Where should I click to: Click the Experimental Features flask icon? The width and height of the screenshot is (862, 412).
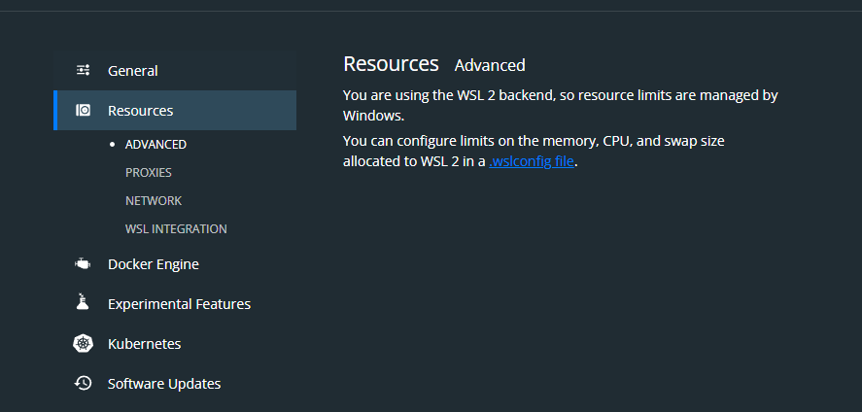pos(84,303)
